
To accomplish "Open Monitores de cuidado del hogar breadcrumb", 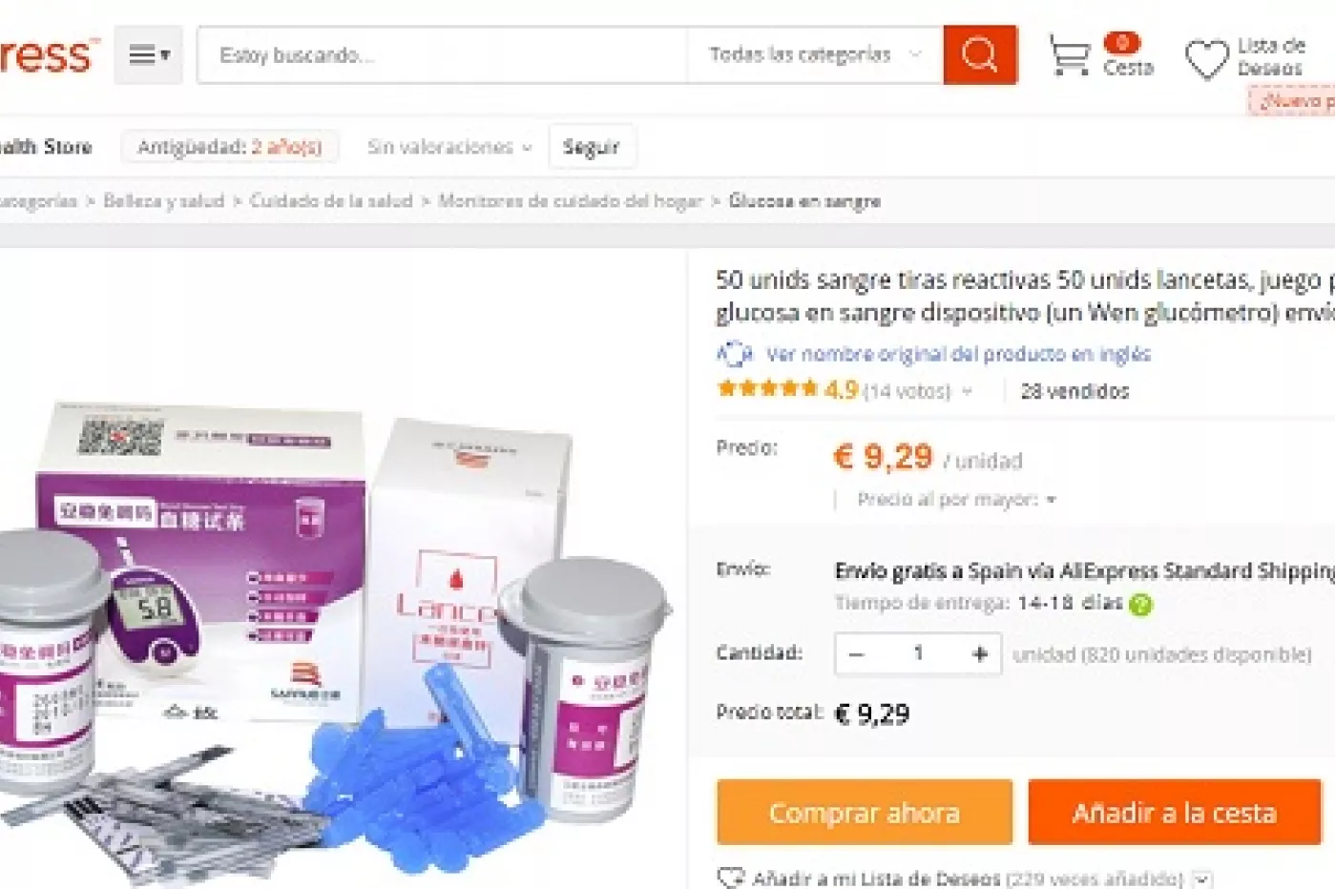I will 570,201.
